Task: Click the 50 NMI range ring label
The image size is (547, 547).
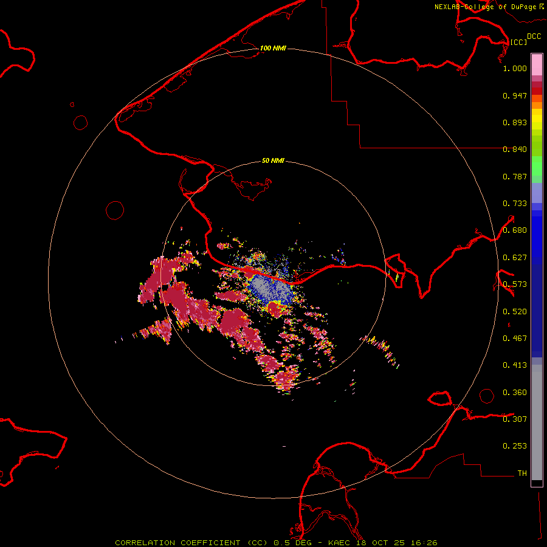Action: pyautogui.click(x=273, y=160)
